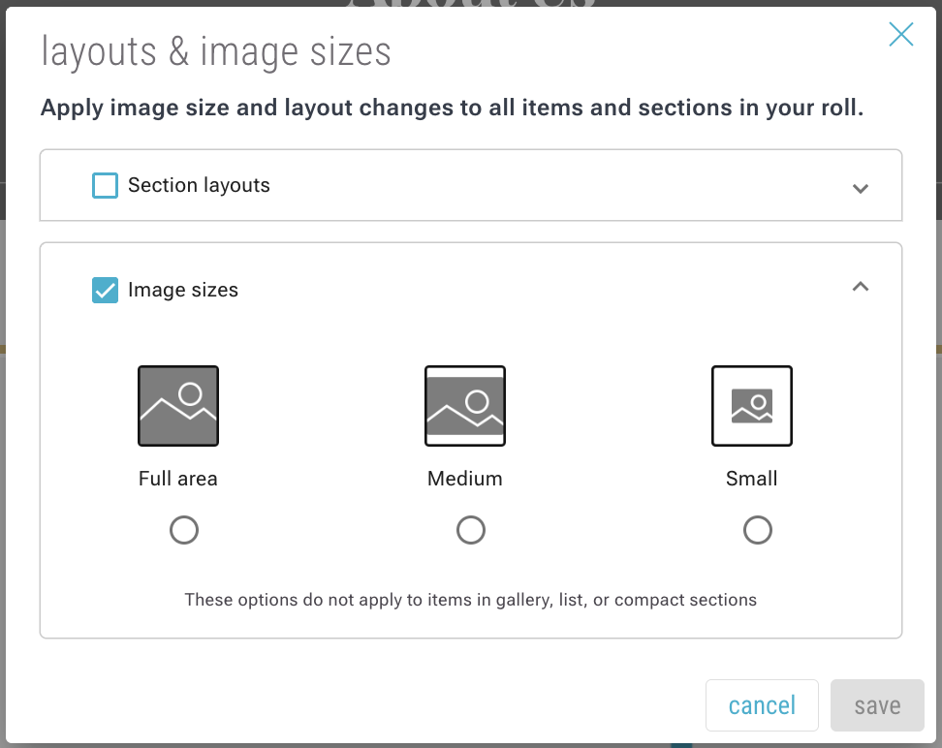942x748 pixels.
Task: Click the Full area text label
Action: click(178, 479)
